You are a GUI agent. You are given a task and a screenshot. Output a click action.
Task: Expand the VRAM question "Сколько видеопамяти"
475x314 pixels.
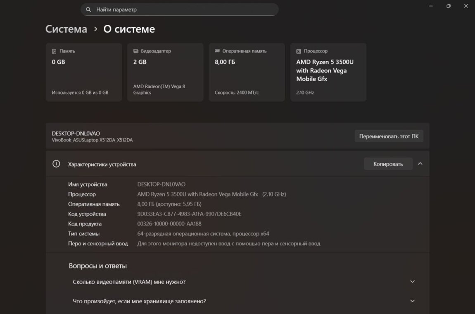point(412,282)
